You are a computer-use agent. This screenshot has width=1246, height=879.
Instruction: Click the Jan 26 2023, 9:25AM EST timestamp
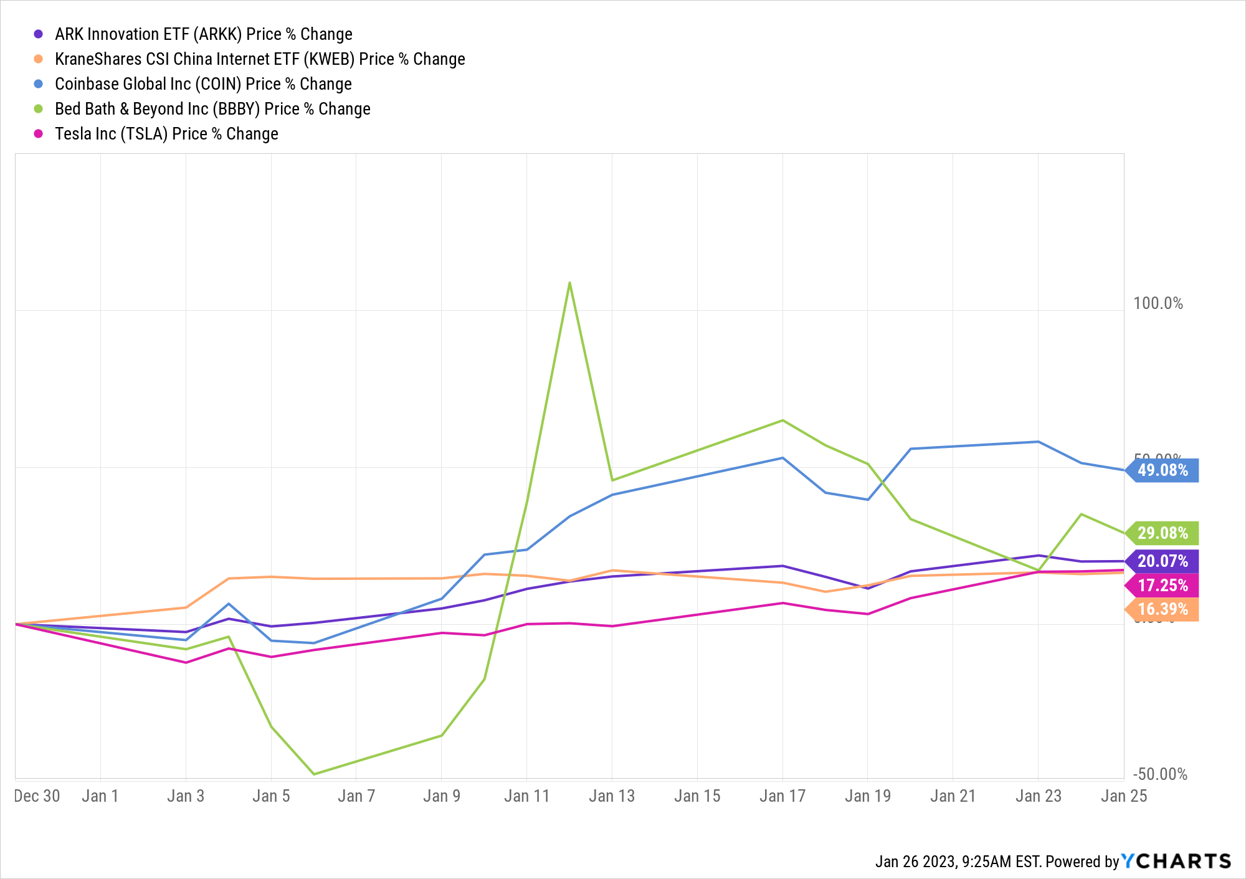pos(958,862)
